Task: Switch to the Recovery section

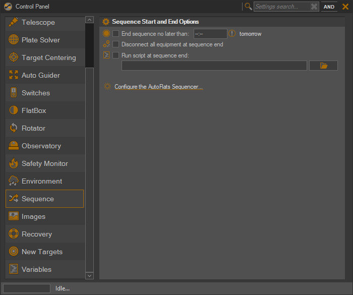Action: pos(45,234)
